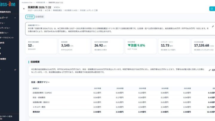The width and height of the screenshot is (215, 121).
Task: Click the 2027年度 column header
Action: (97, 88)
